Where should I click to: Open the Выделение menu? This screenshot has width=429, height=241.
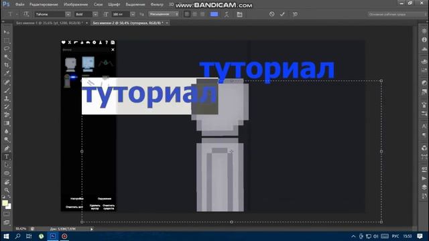tap(135, 5)
